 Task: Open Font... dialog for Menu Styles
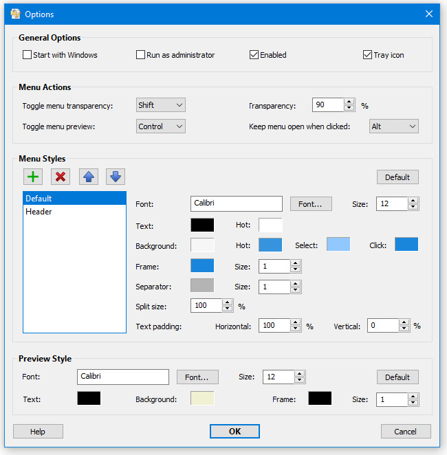[311, 203]
